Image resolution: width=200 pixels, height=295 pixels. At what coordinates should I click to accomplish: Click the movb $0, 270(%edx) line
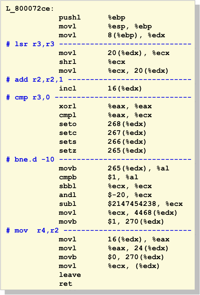click(x=112, y=257)
